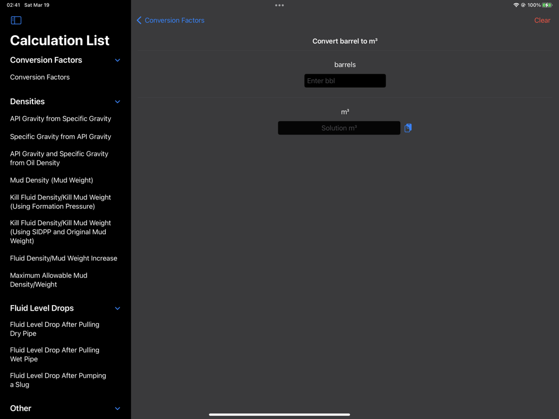Open Fluid Density/Mud Weight Increase
The width and height of the screenshot is (559, 419).
[64, 258]
